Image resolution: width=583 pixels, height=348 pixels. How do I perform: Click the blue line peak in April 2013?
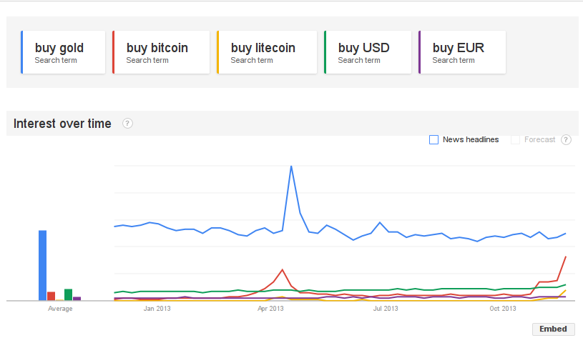(x=291, y=166)
